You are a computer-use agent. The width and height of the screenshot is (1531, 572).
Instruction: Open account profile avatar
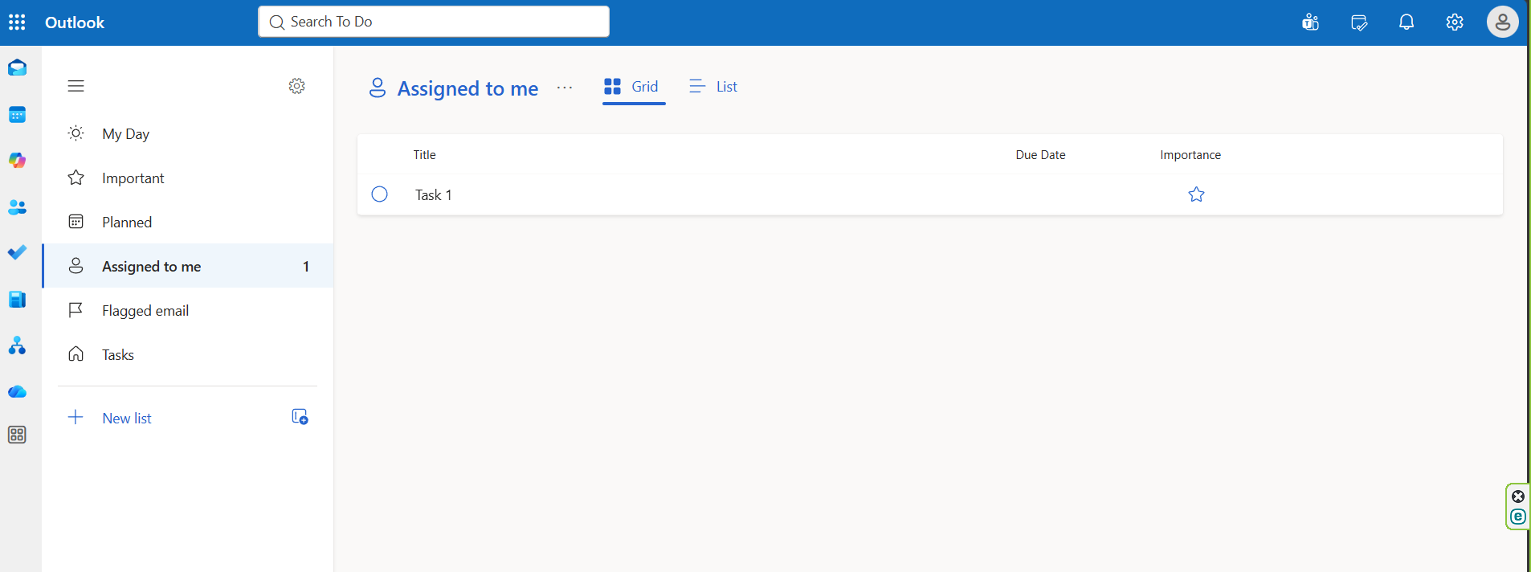pyautogui.click(x=1503, y=22)
